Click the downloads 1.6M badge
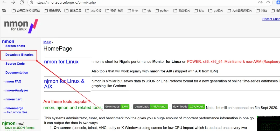 point(117,107)
